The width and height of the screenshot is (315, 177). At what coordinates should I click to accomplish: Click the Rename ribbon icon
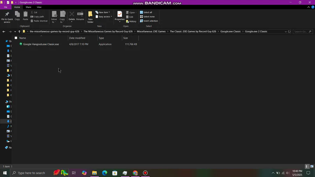click(80, 16)
